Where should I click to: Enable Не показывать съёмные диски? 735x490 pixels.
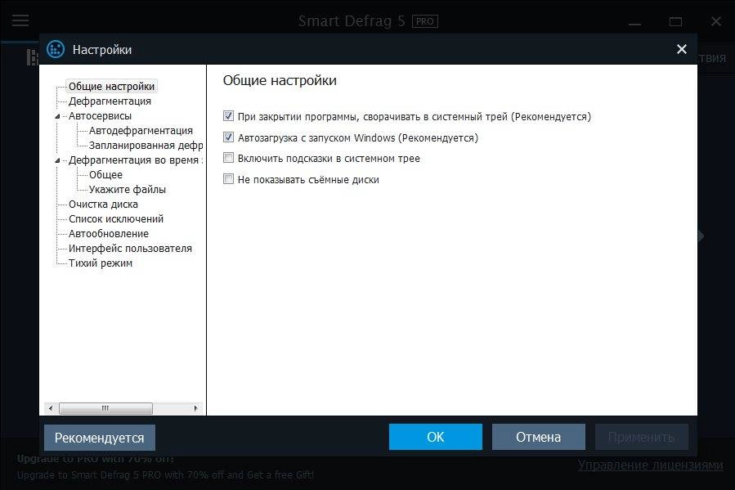228,179
